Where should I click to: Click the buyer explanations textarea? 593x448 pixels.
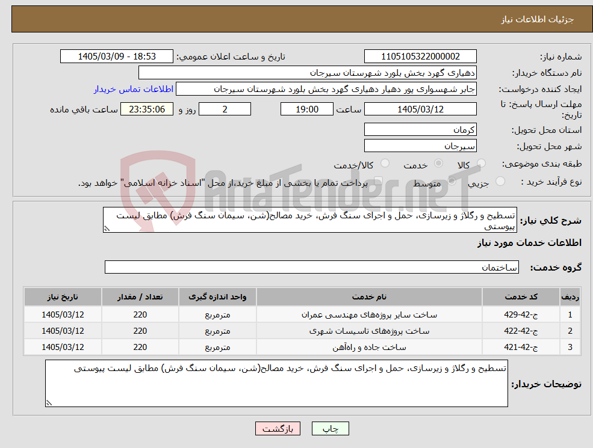click(276, 384)
